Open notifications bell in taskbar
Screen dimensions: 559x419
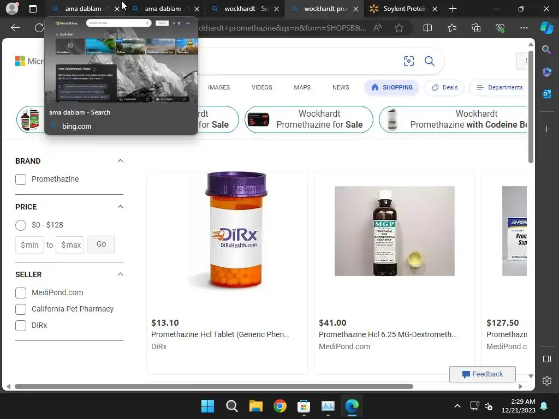pyautogui.click(x=544, y=406)
